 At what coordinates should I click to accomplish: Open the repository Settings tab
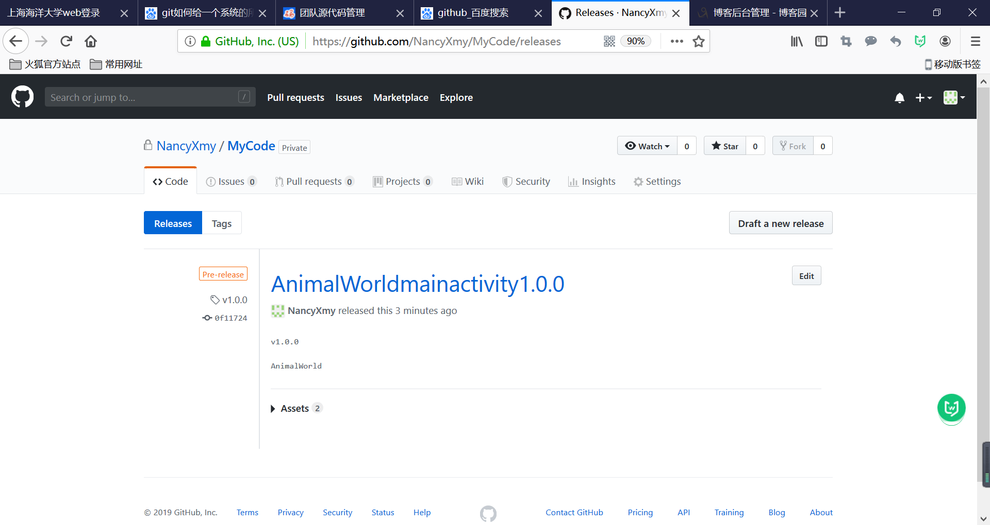coord(657,182)
